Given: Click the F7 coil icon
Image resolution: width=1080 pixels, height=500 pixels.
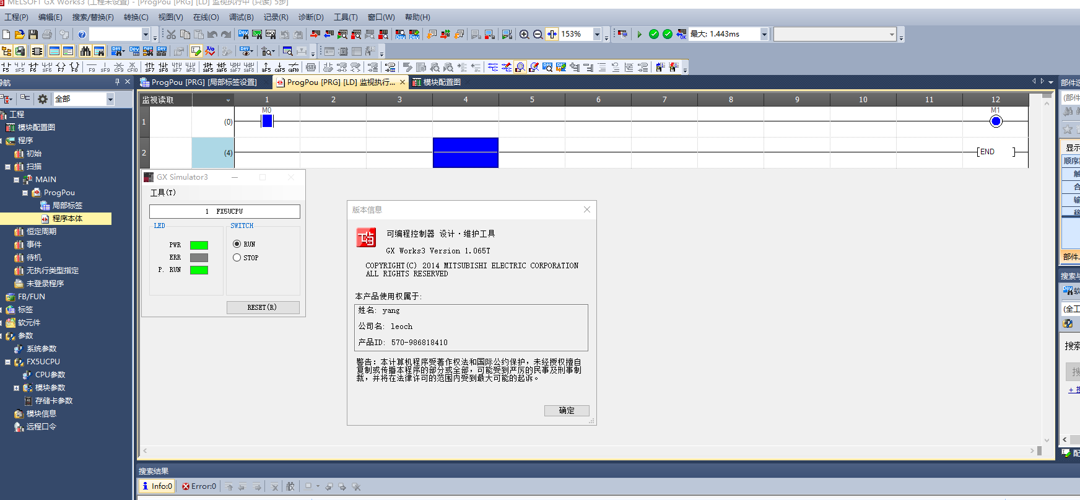Looking at the screenshot, I should (61, 67).
